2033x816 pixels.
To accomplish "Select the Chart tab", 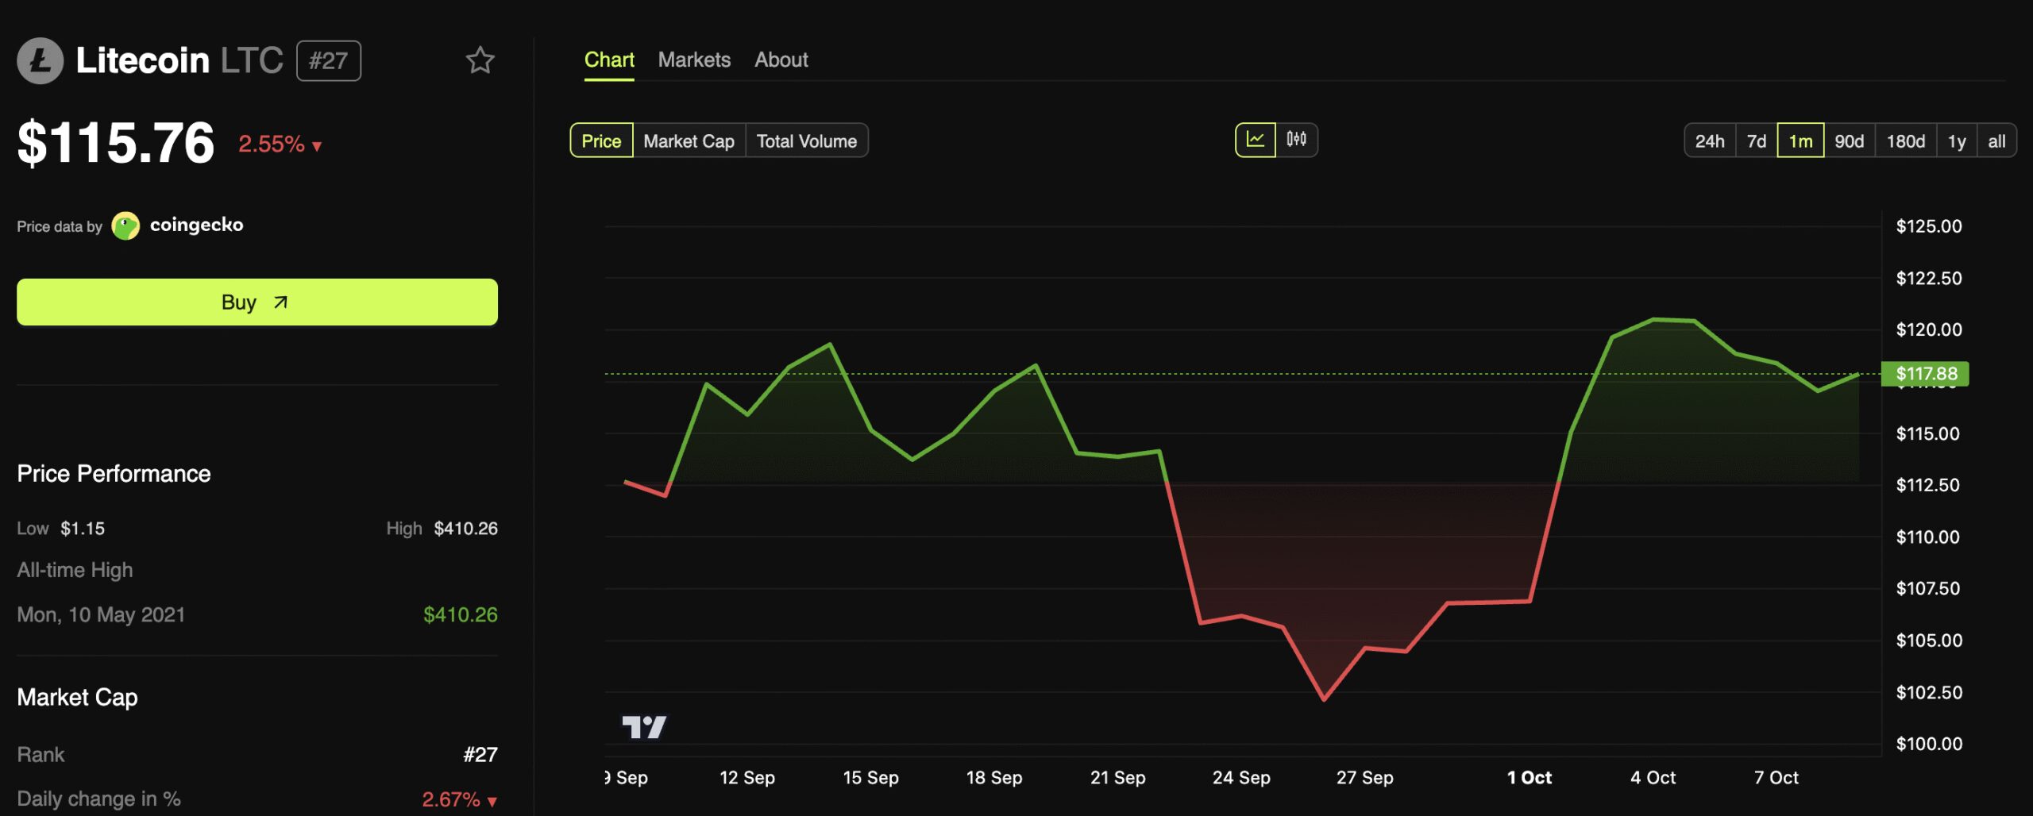I will coord(608,60).
